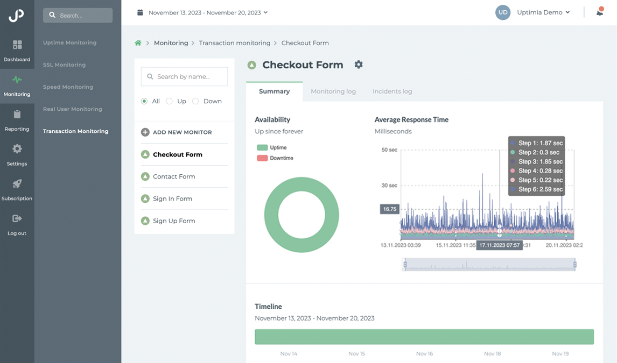This screenshot has height=363, width=617.
Task: Open the Incidents log tab
Action: pyautogui.click(x=391, y=91)
